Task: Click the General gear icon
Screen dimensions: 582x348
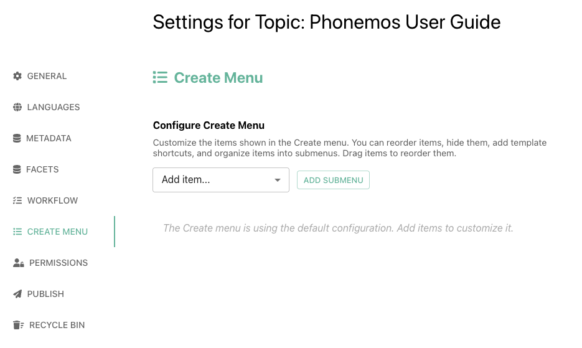Action: (x=17, y=76)
